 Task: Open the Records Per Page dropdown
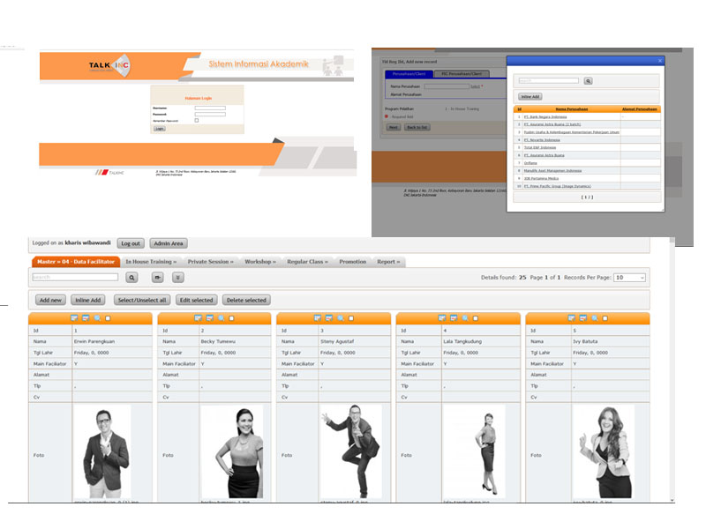(629, 277)
